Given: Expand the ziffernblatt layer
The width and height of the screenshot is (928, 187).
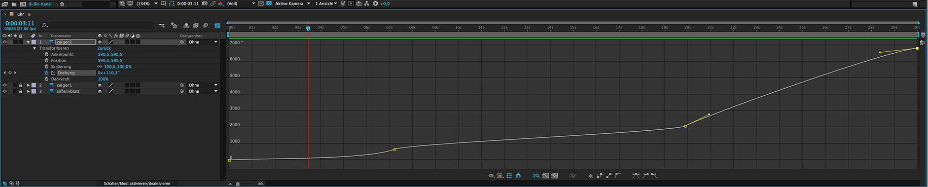Looking at the screenshot, I should pyautogui.click(x=28, y=91).
